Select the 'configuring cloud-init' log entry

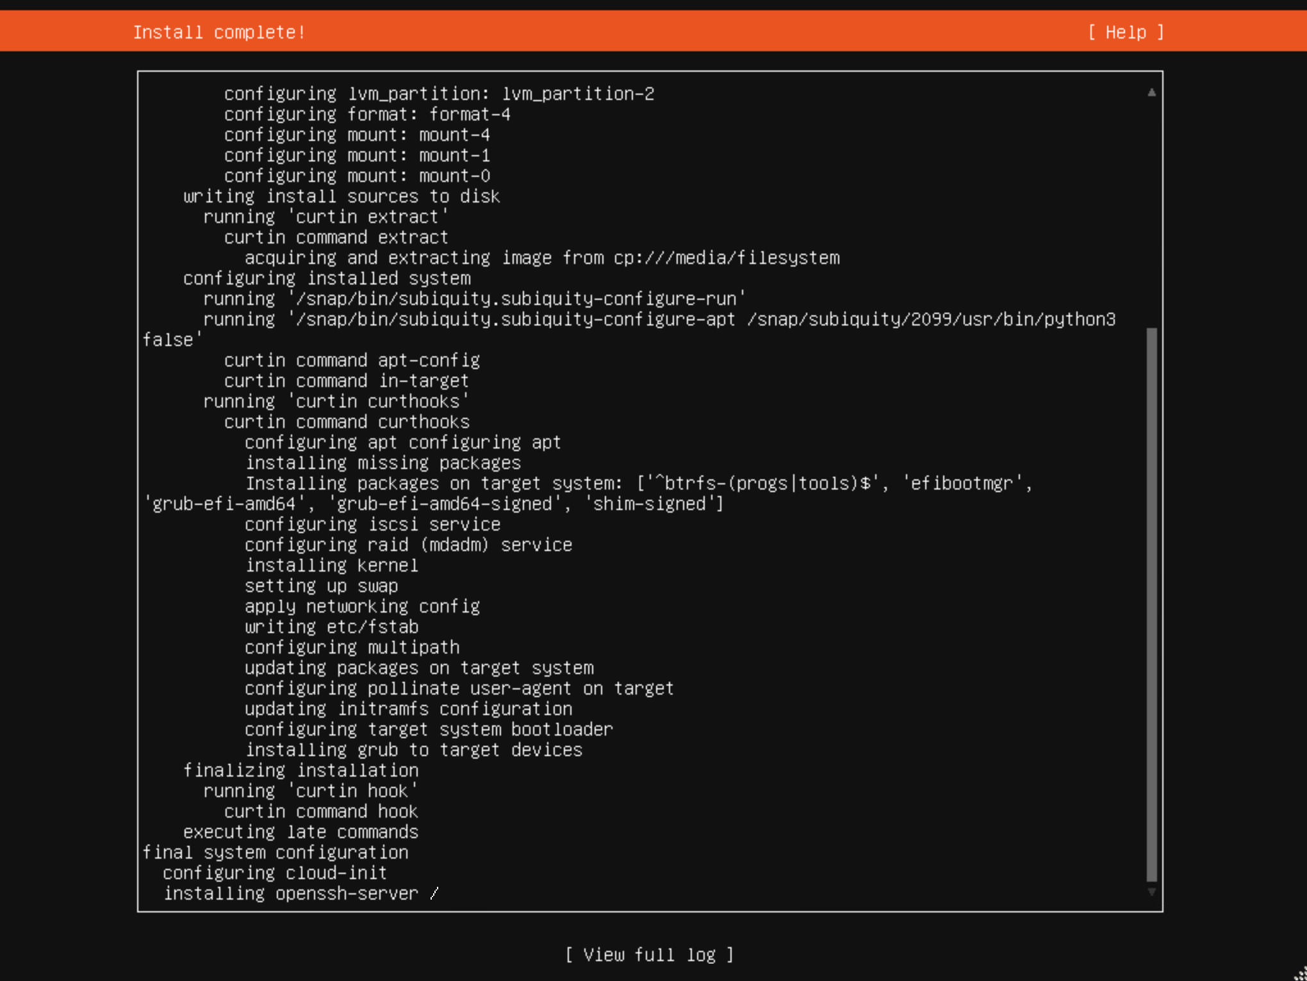coord(274,873)
